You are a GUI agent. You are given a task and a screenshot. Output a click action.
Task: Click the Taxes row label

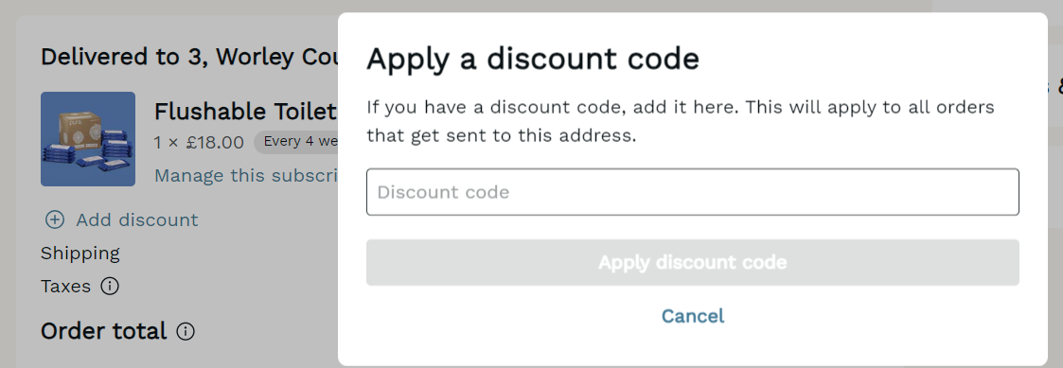coord(65,286)
